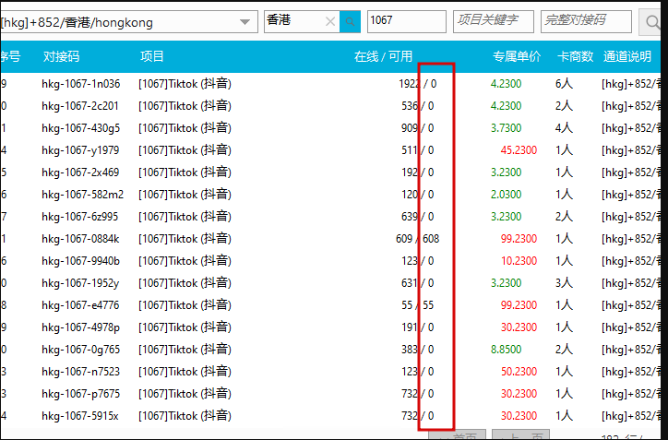Click the 55 / 55 online count
The height and width of the screenshot is (440, 668).
tap(417, 305)
